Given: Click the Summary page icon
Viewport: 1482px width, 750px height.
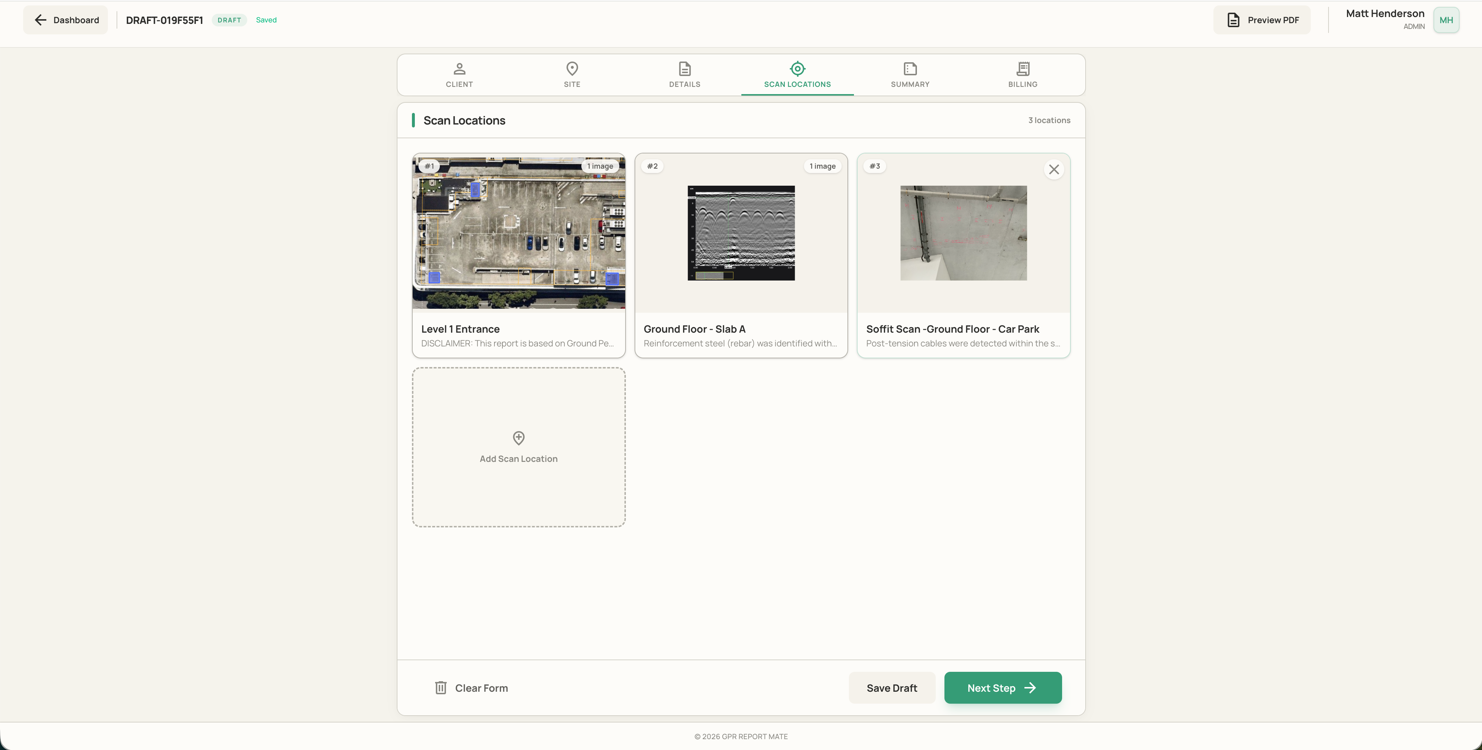Looking at the screenshot, I should pyautogui.click(x=910, y=68).
